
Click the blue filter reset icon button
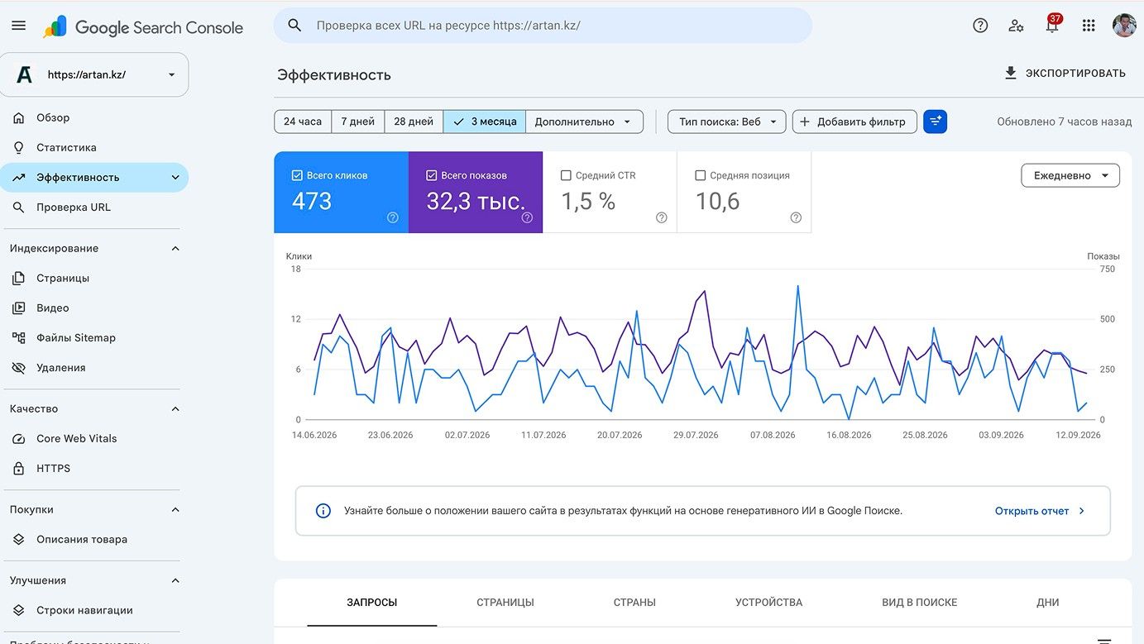935,122
